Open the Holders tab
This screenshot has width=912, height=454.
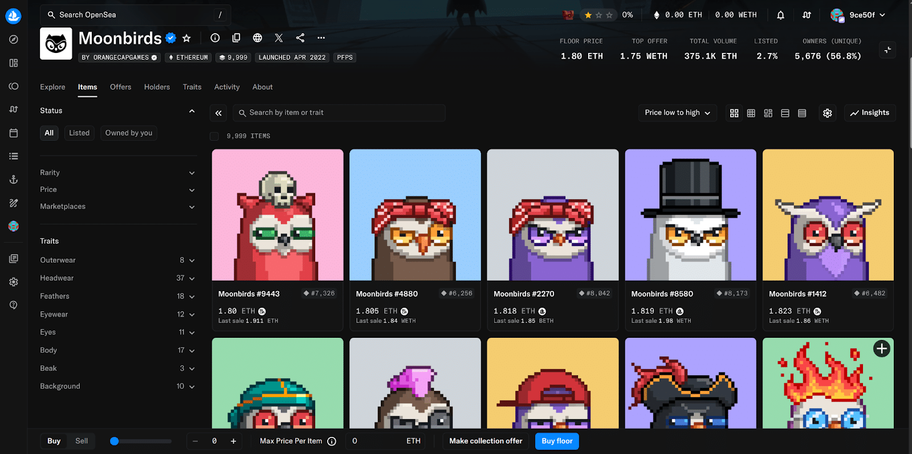tap(157, 87)
